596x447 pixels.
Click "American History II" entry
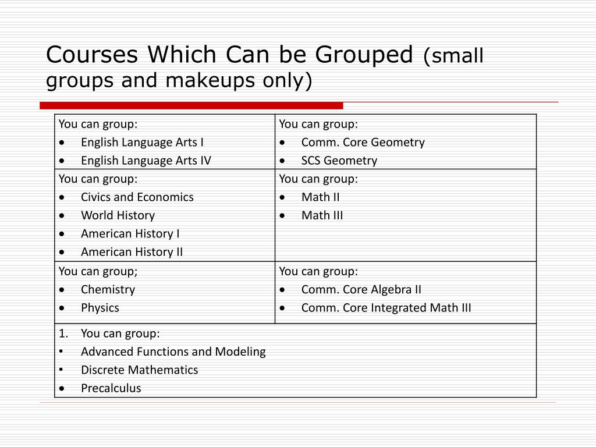132,252
